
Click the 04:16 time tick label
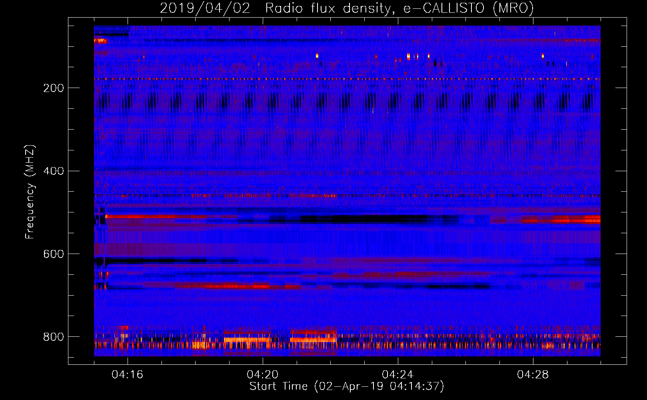tap(128, 375)
